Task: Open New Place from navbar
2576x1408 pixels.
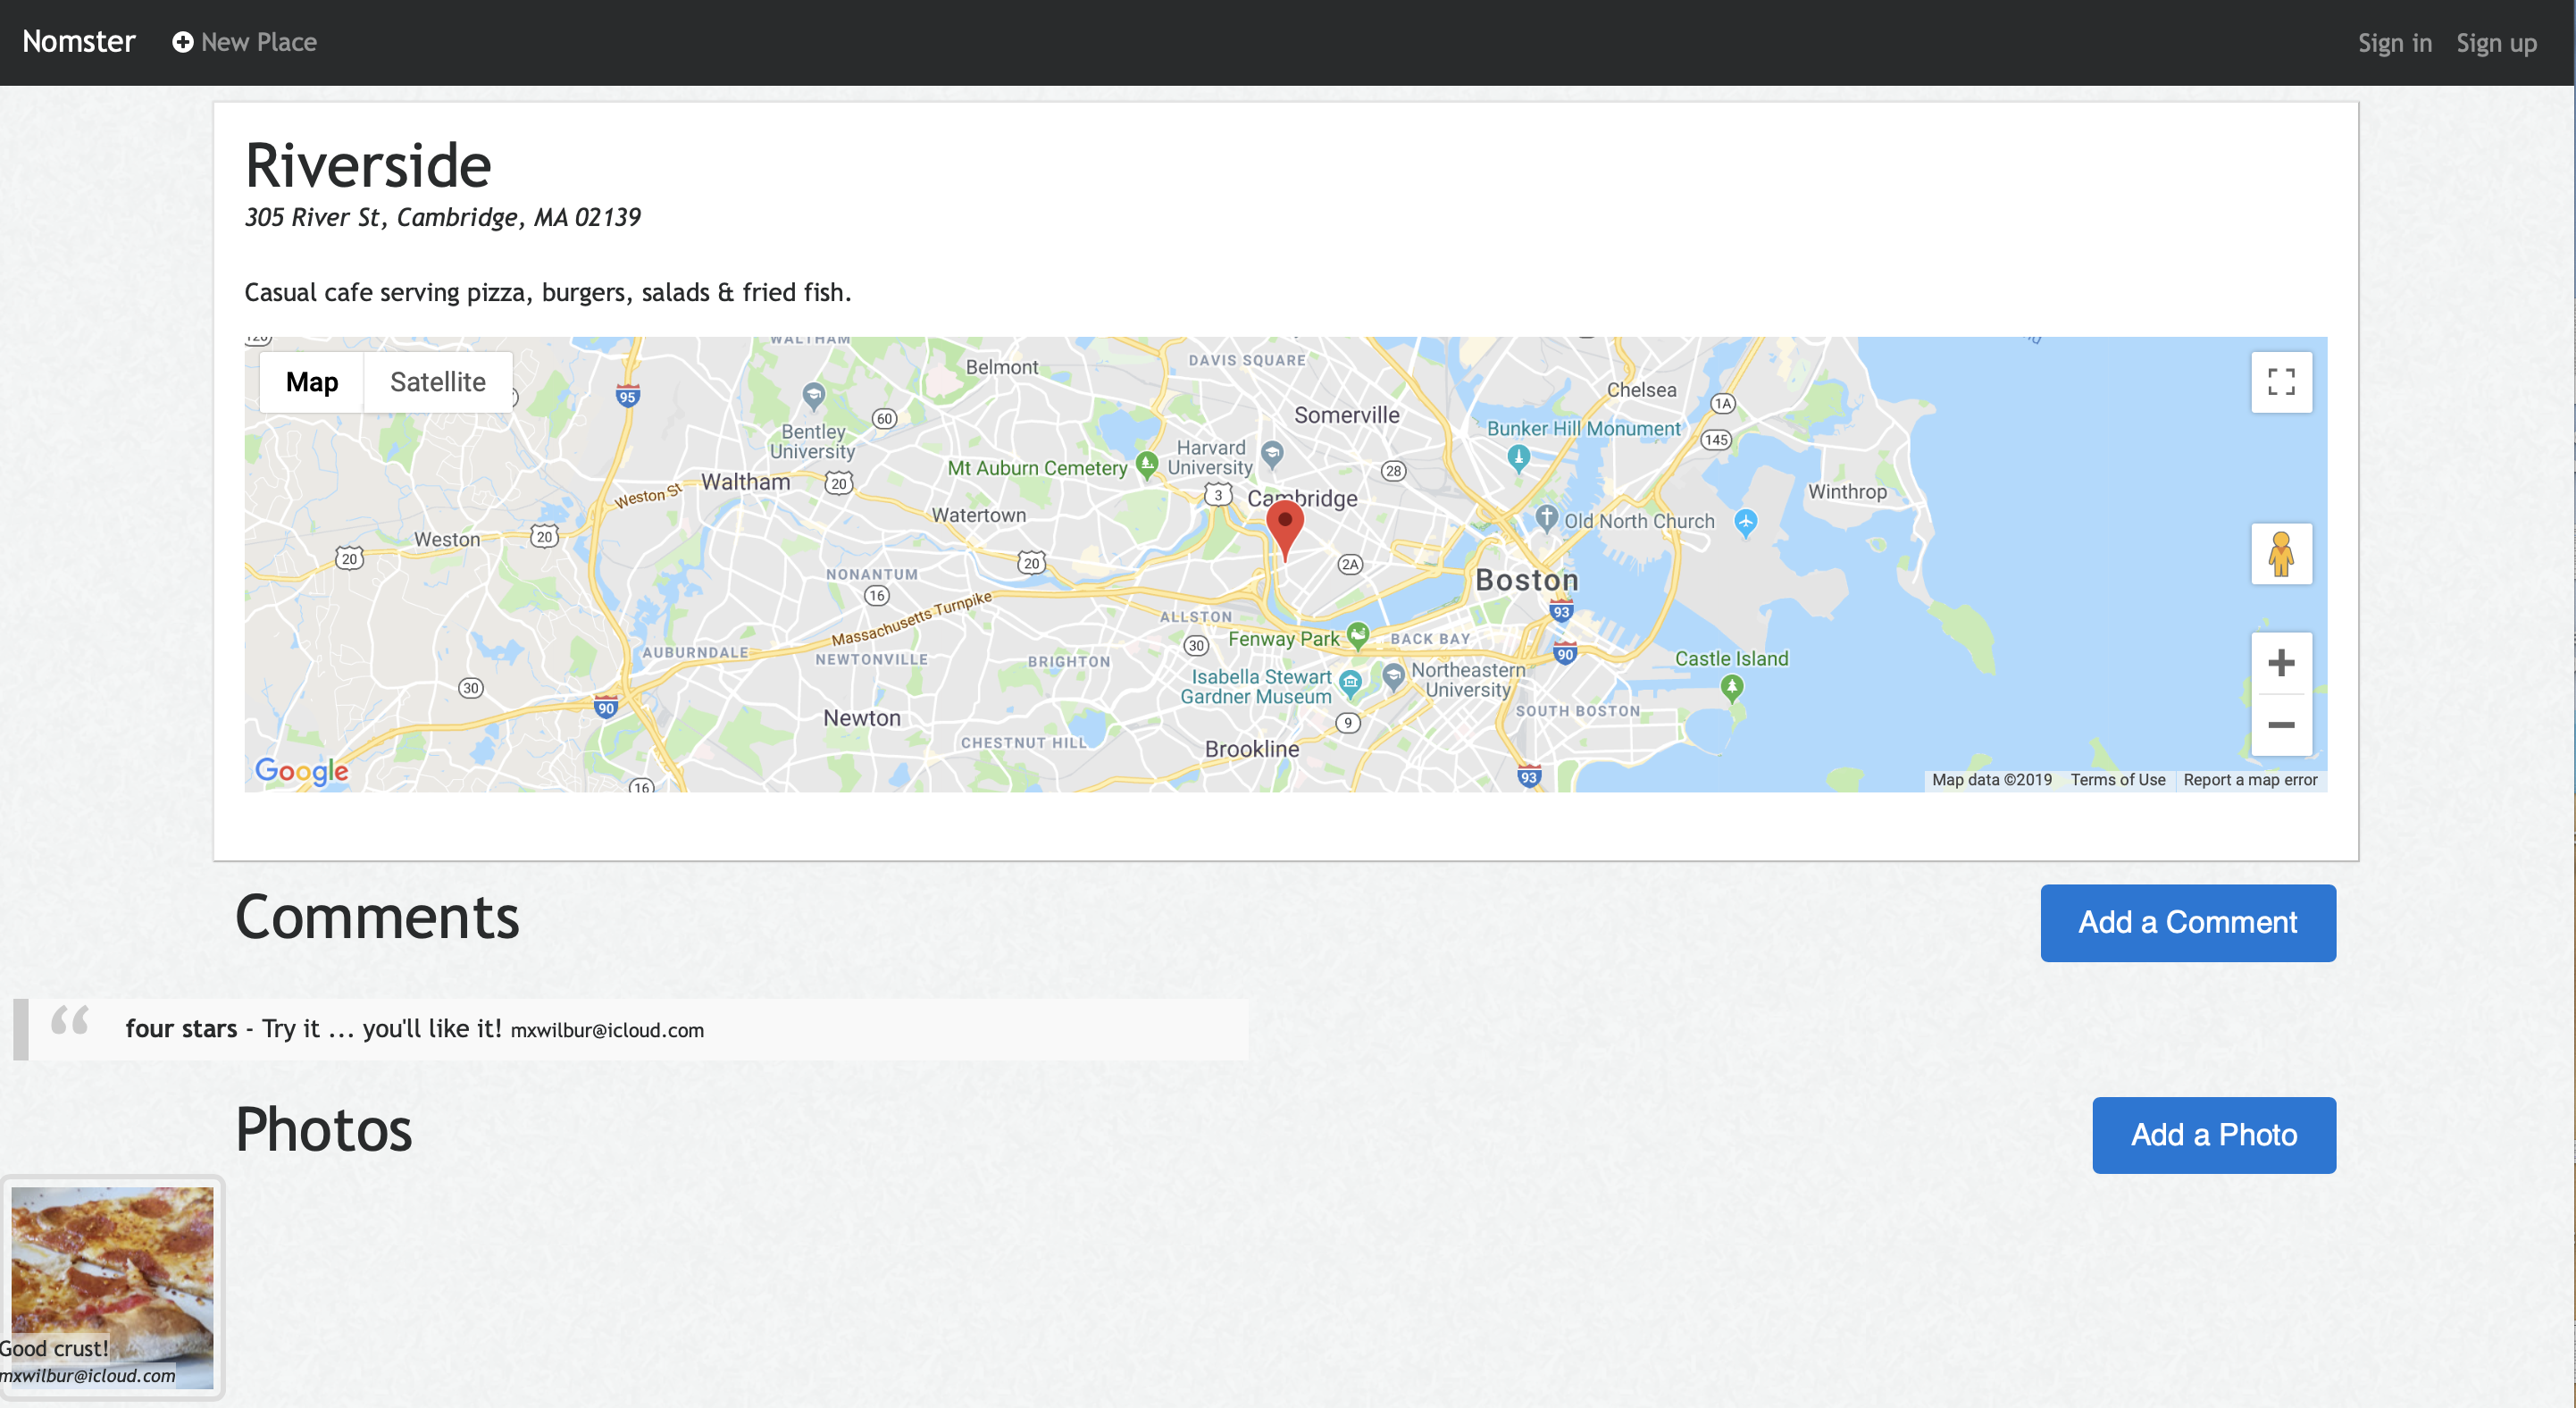Action: click(245, 42)
